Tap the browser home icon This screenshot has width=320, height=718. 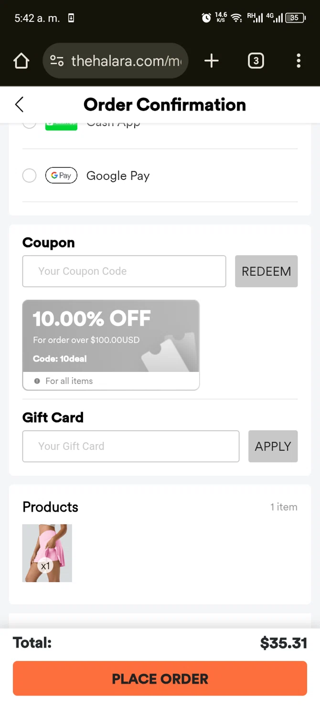(x=21, y=61)
